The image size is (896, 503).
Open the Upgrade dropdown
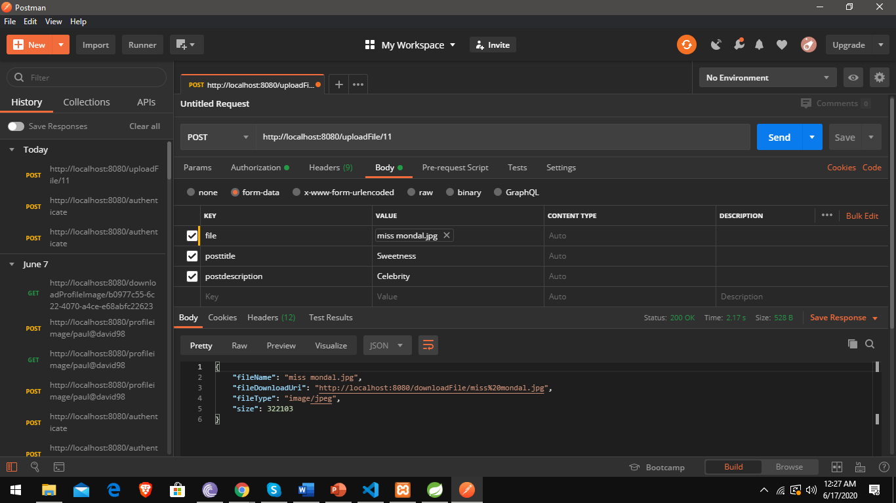(857, 45)
